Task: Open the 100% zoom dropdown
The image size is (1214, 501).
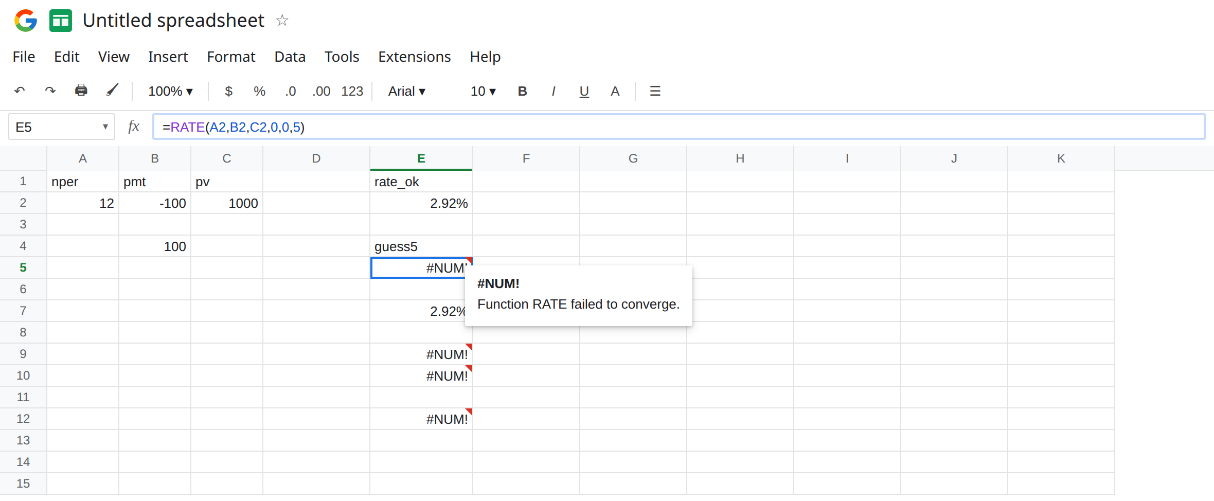Action: (170, 92)
